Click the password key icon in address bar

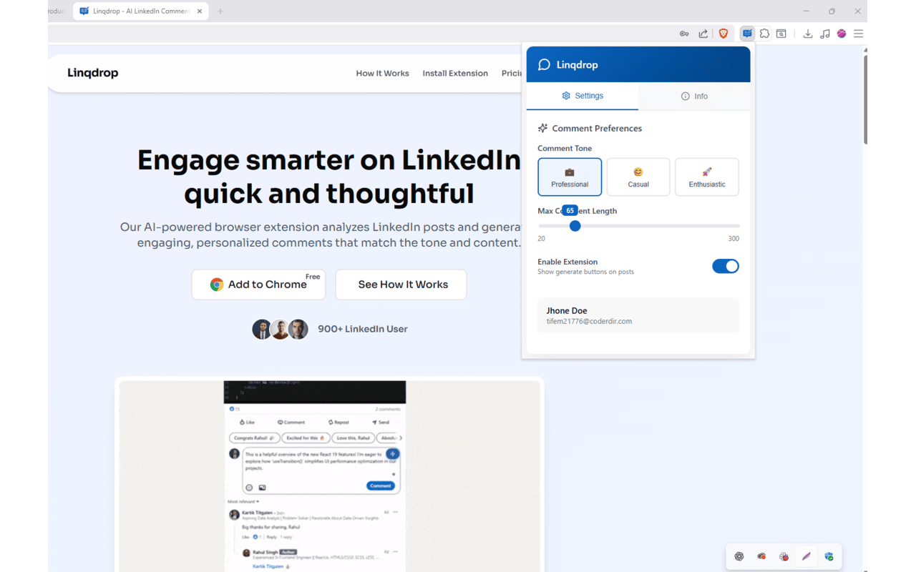click(x=684, y=34)
